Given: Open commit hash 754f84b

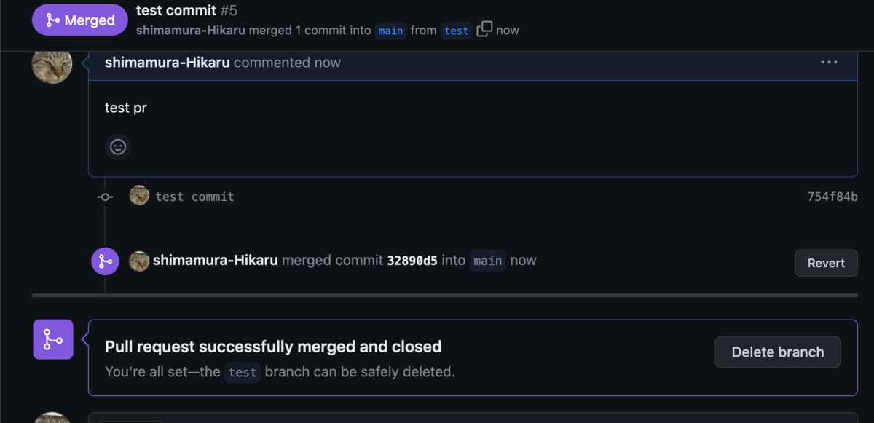Looking at the screenshot, I should point(832,197).
